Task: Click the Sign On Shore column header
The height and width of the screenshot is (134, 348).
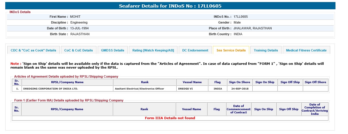Action: pyautogui.click(x=240, y=82)
